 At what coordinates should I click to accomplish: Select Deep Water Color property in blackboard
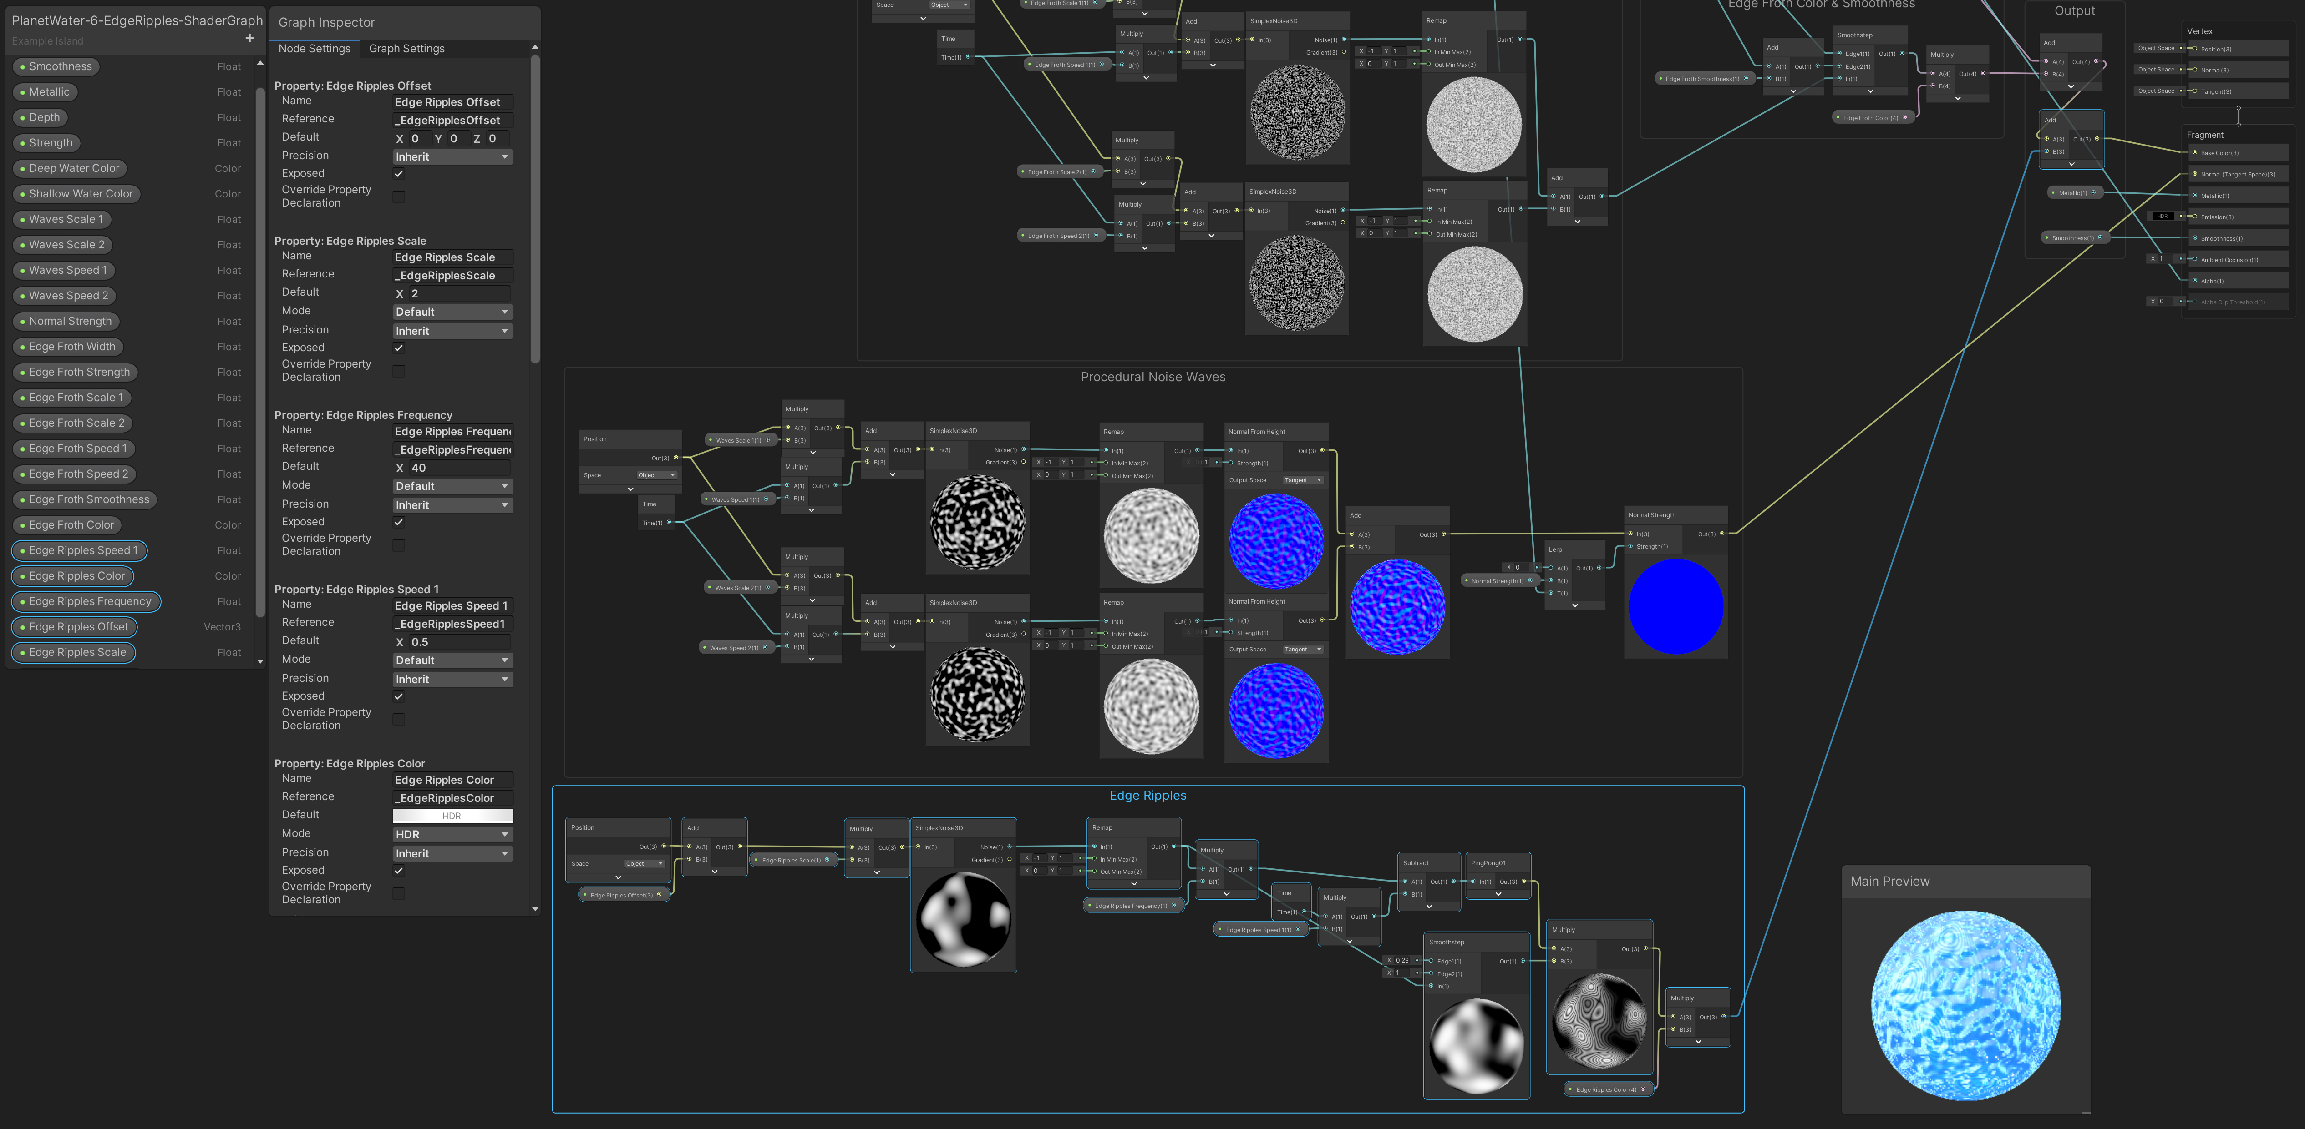(73, 168)
